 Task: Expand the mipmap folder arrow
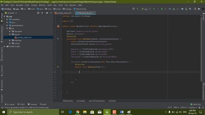pyautogui.click(x=10, y=41)
